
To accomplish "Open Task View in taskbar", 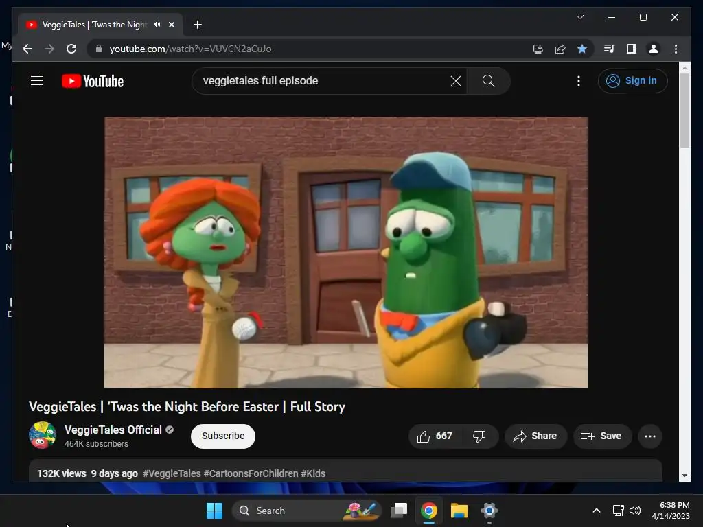I will click(399, 511).
